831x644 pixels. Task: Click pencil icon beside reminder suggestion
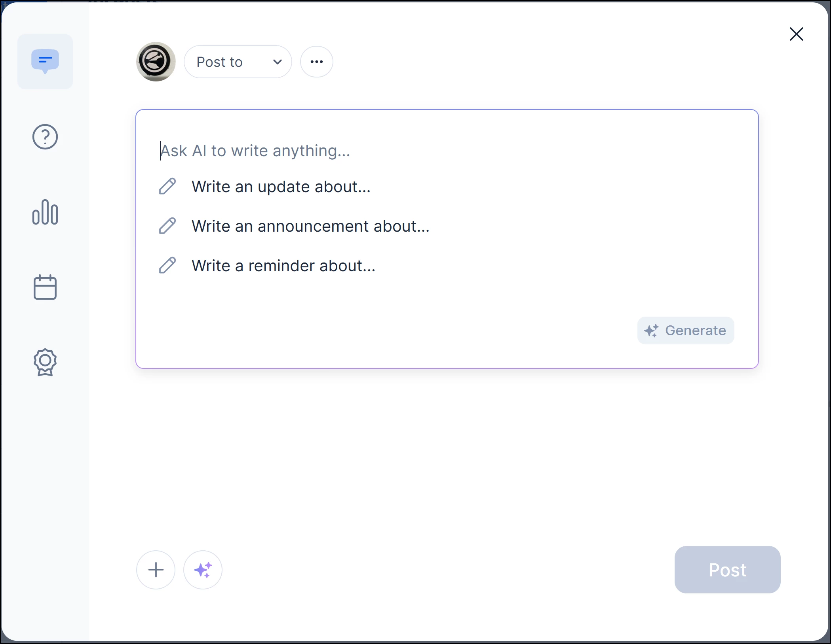(x=167, y=265)
